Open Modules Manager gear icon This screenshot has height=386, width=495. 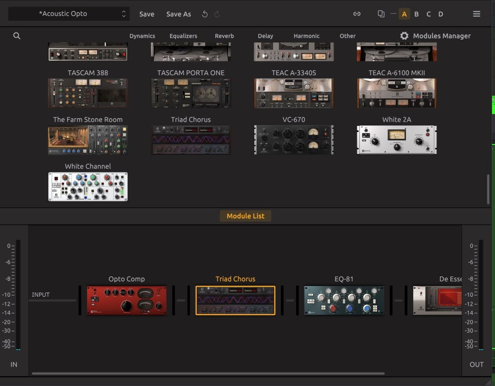(404, 36)
